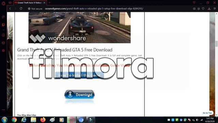Click the network signal tray icon
218x123 pixels.
point(201,120)
